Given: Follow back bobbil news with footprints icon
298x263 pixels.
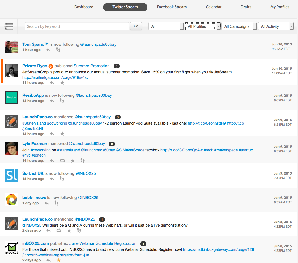Looking at the screenshot, I should [57, 203].
